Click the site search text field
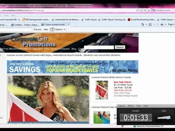175x131 pixels. 99,47
